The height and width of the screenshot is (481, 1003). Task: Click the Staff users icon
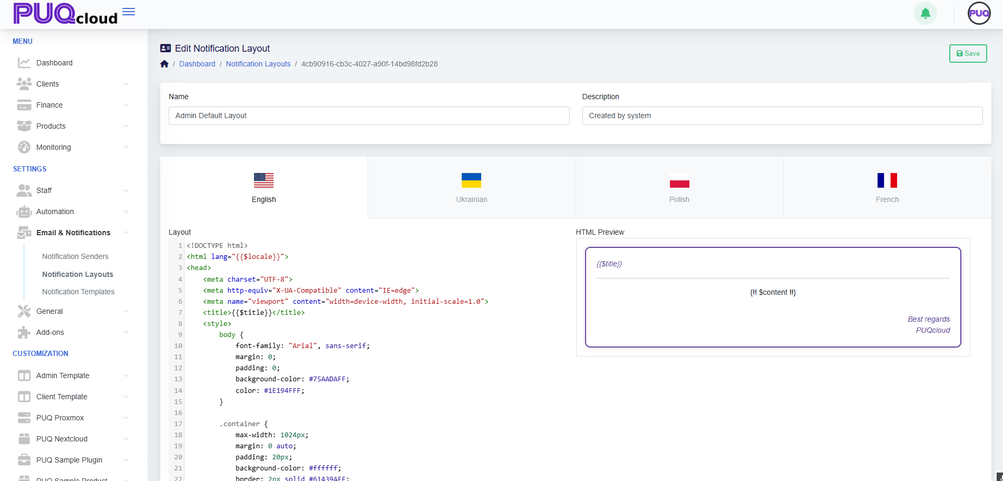(x=24, y=190)
